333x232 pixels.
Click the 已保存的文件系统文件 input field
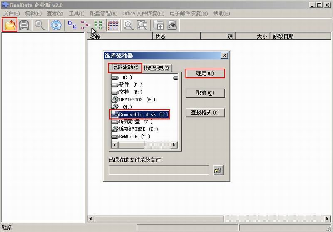pos(159,170)
